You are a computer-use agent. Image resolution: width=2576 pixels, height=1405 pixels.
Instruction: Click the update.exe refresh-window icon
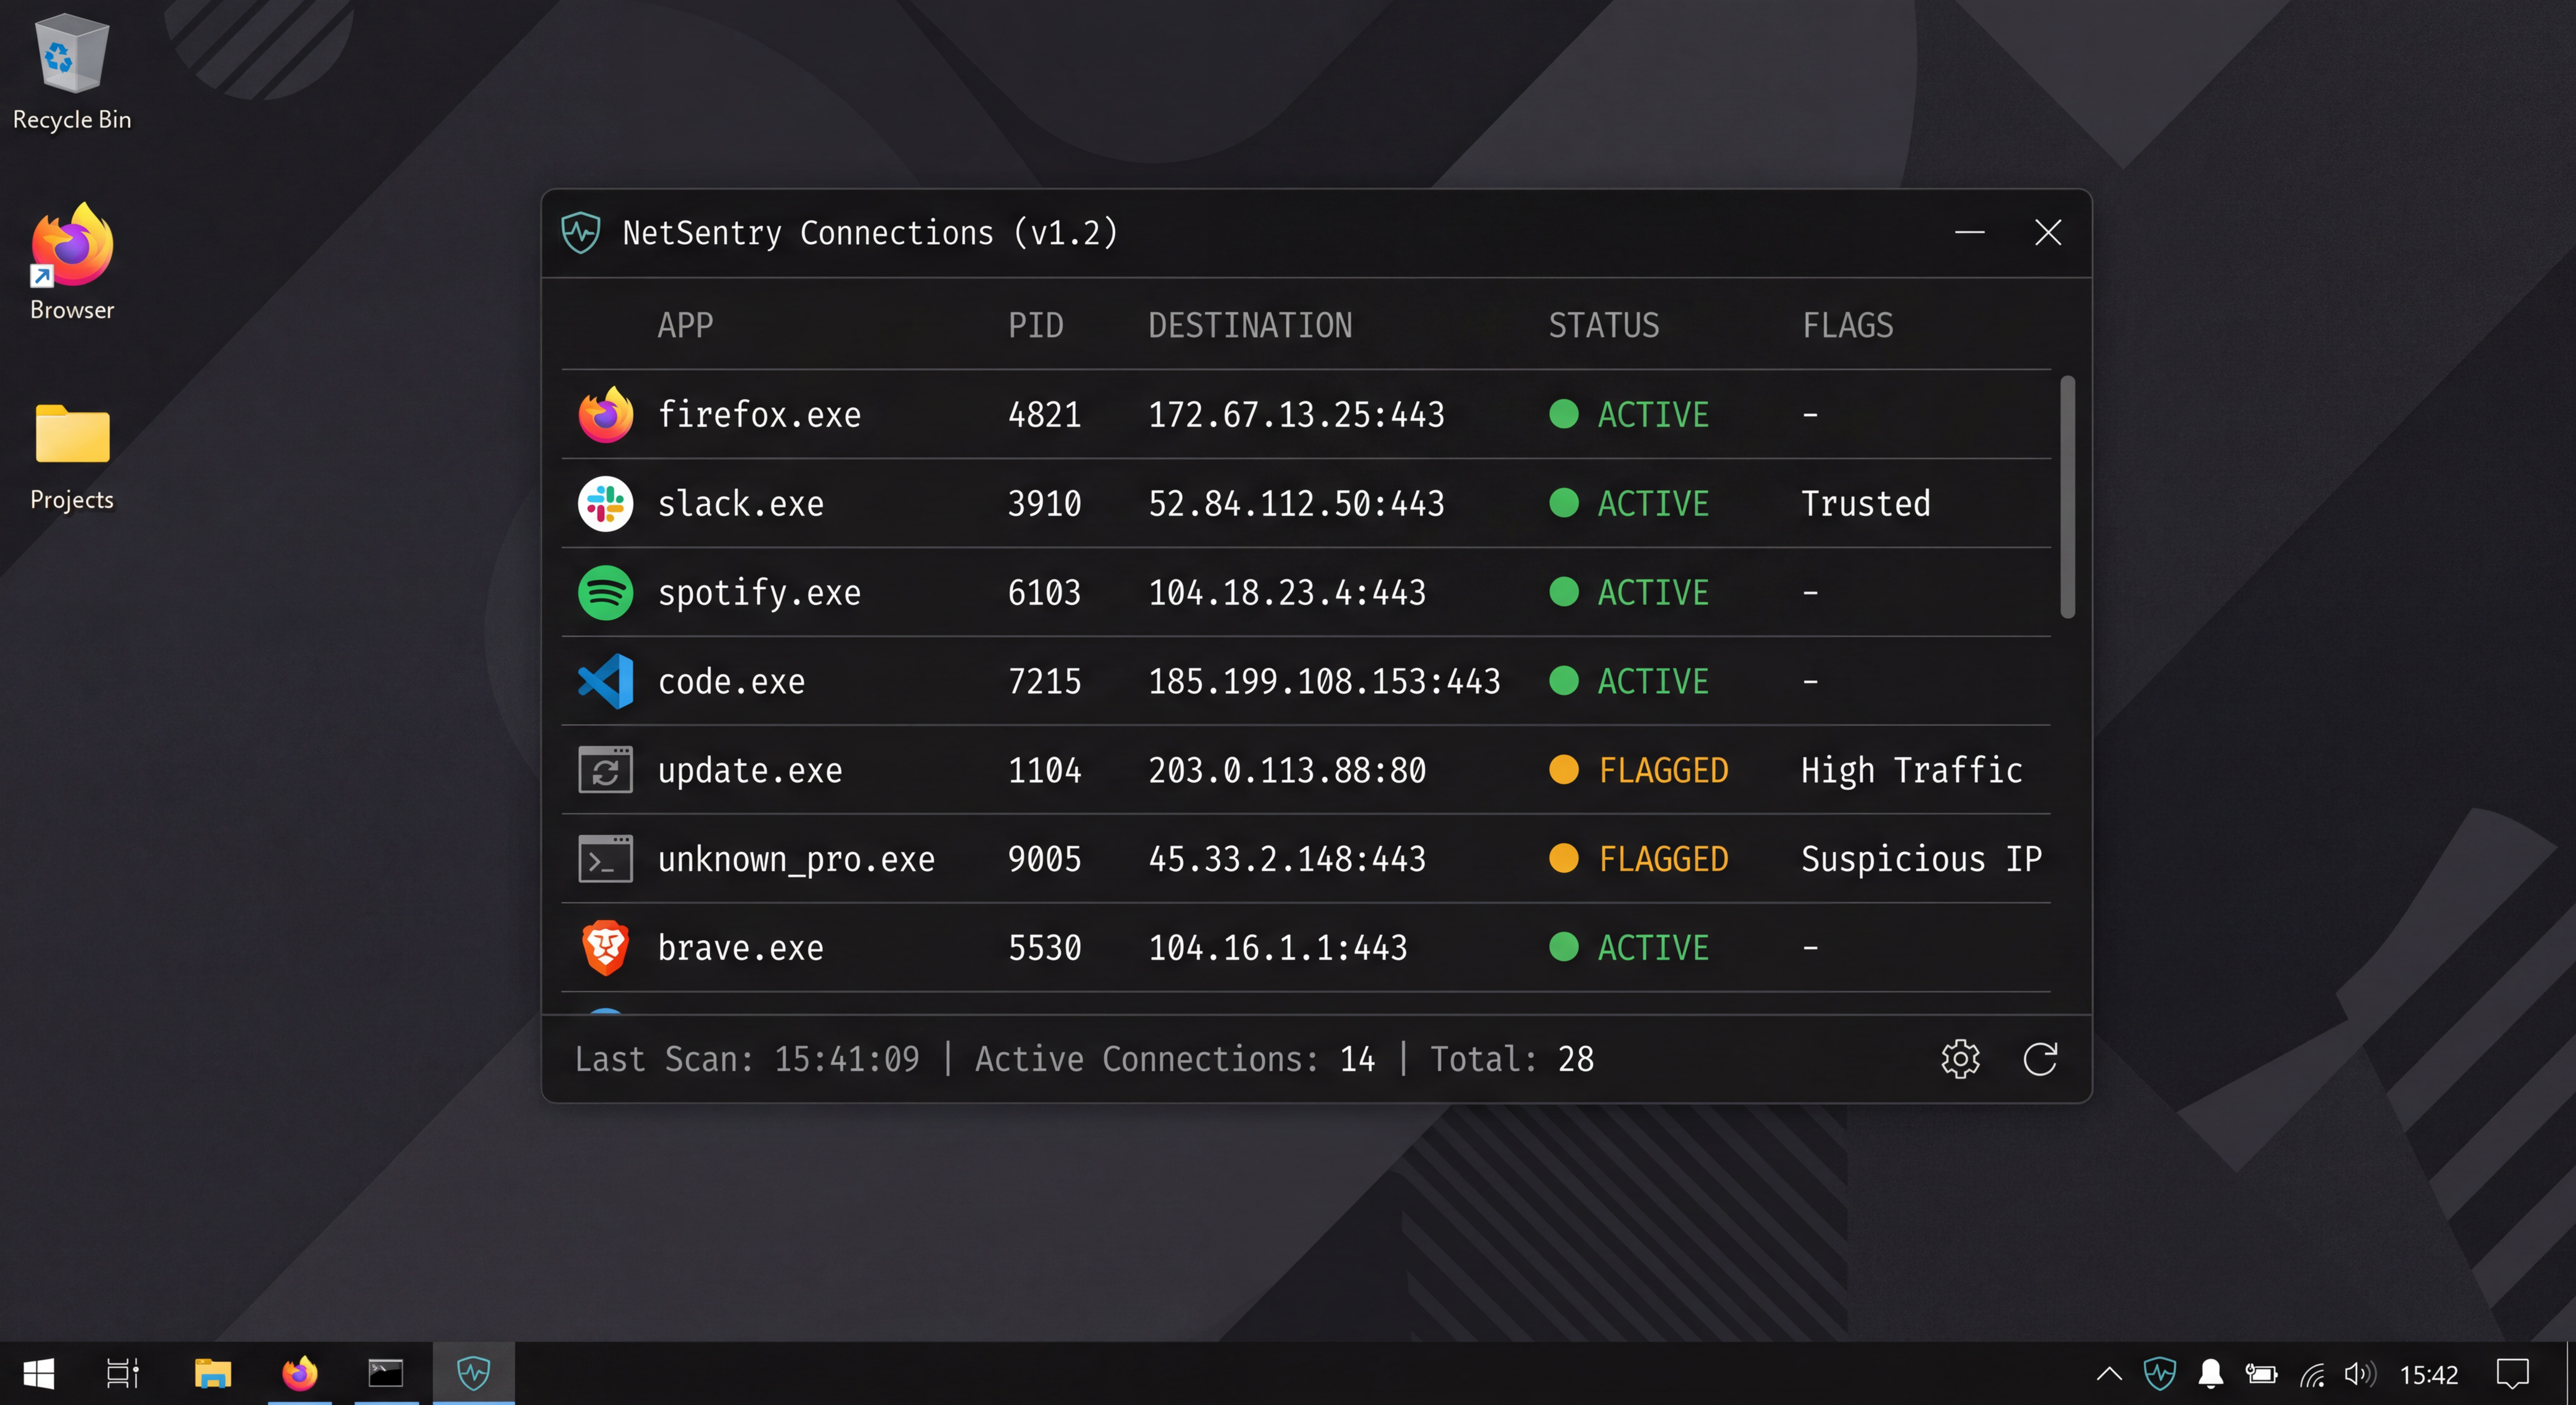[605, 770]
